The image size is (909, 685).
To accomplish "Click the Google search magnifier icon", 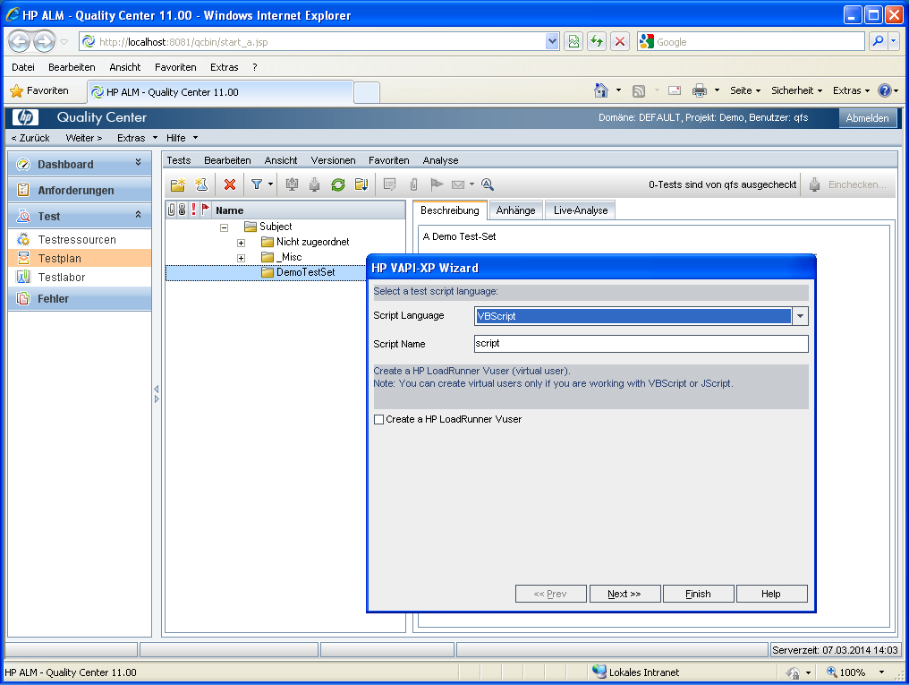I will [x=879, y=41].
